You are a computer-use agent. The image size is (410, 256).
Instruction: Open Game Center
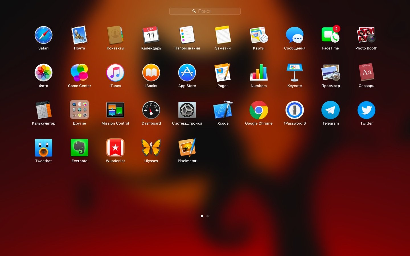[x=79, y=73]
